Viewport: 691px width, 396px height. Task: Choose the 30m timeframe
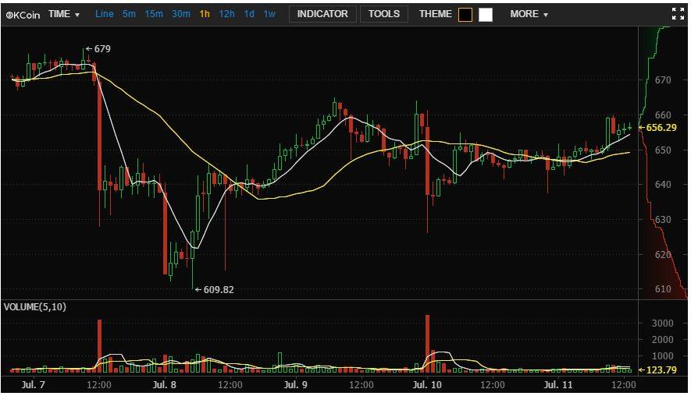(x=180, y=14)
